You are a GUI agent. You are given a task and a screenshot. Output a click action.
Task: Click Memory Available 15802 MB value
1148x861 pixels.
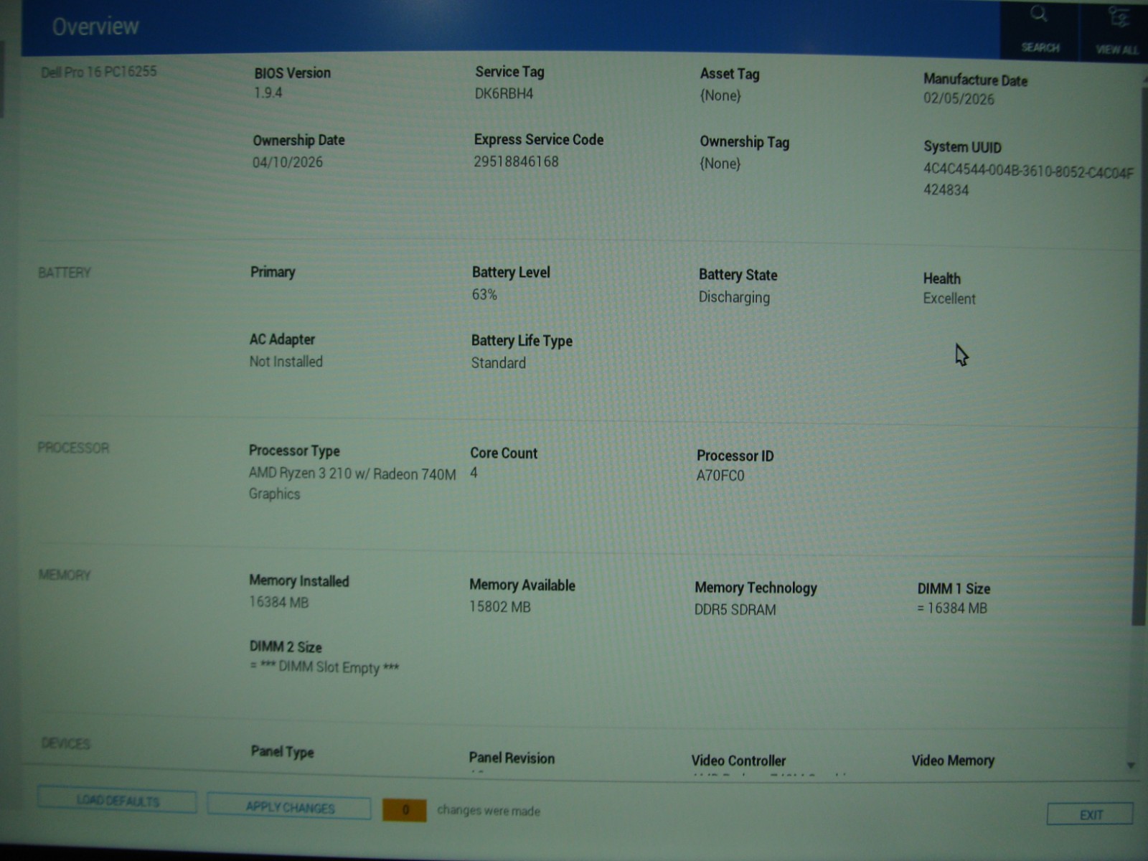click(x=499, y=607)
